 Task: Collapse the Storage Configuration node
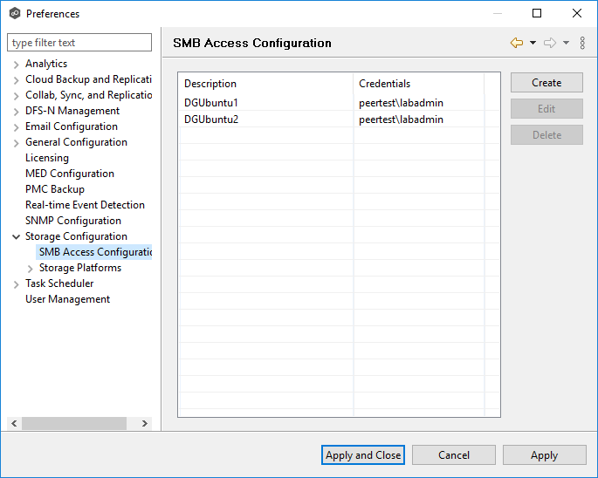[x=17, y=236]
